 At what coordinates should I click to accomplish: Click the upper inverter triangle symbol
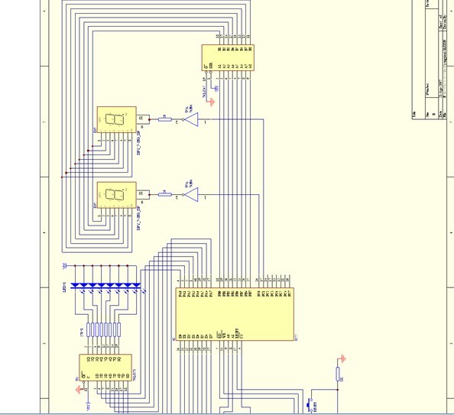click(x=191, y=119)
